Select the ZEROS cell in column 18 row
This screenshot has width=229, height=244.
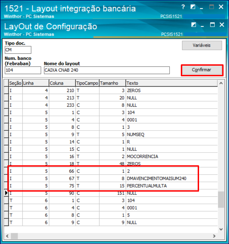(172, 164)
